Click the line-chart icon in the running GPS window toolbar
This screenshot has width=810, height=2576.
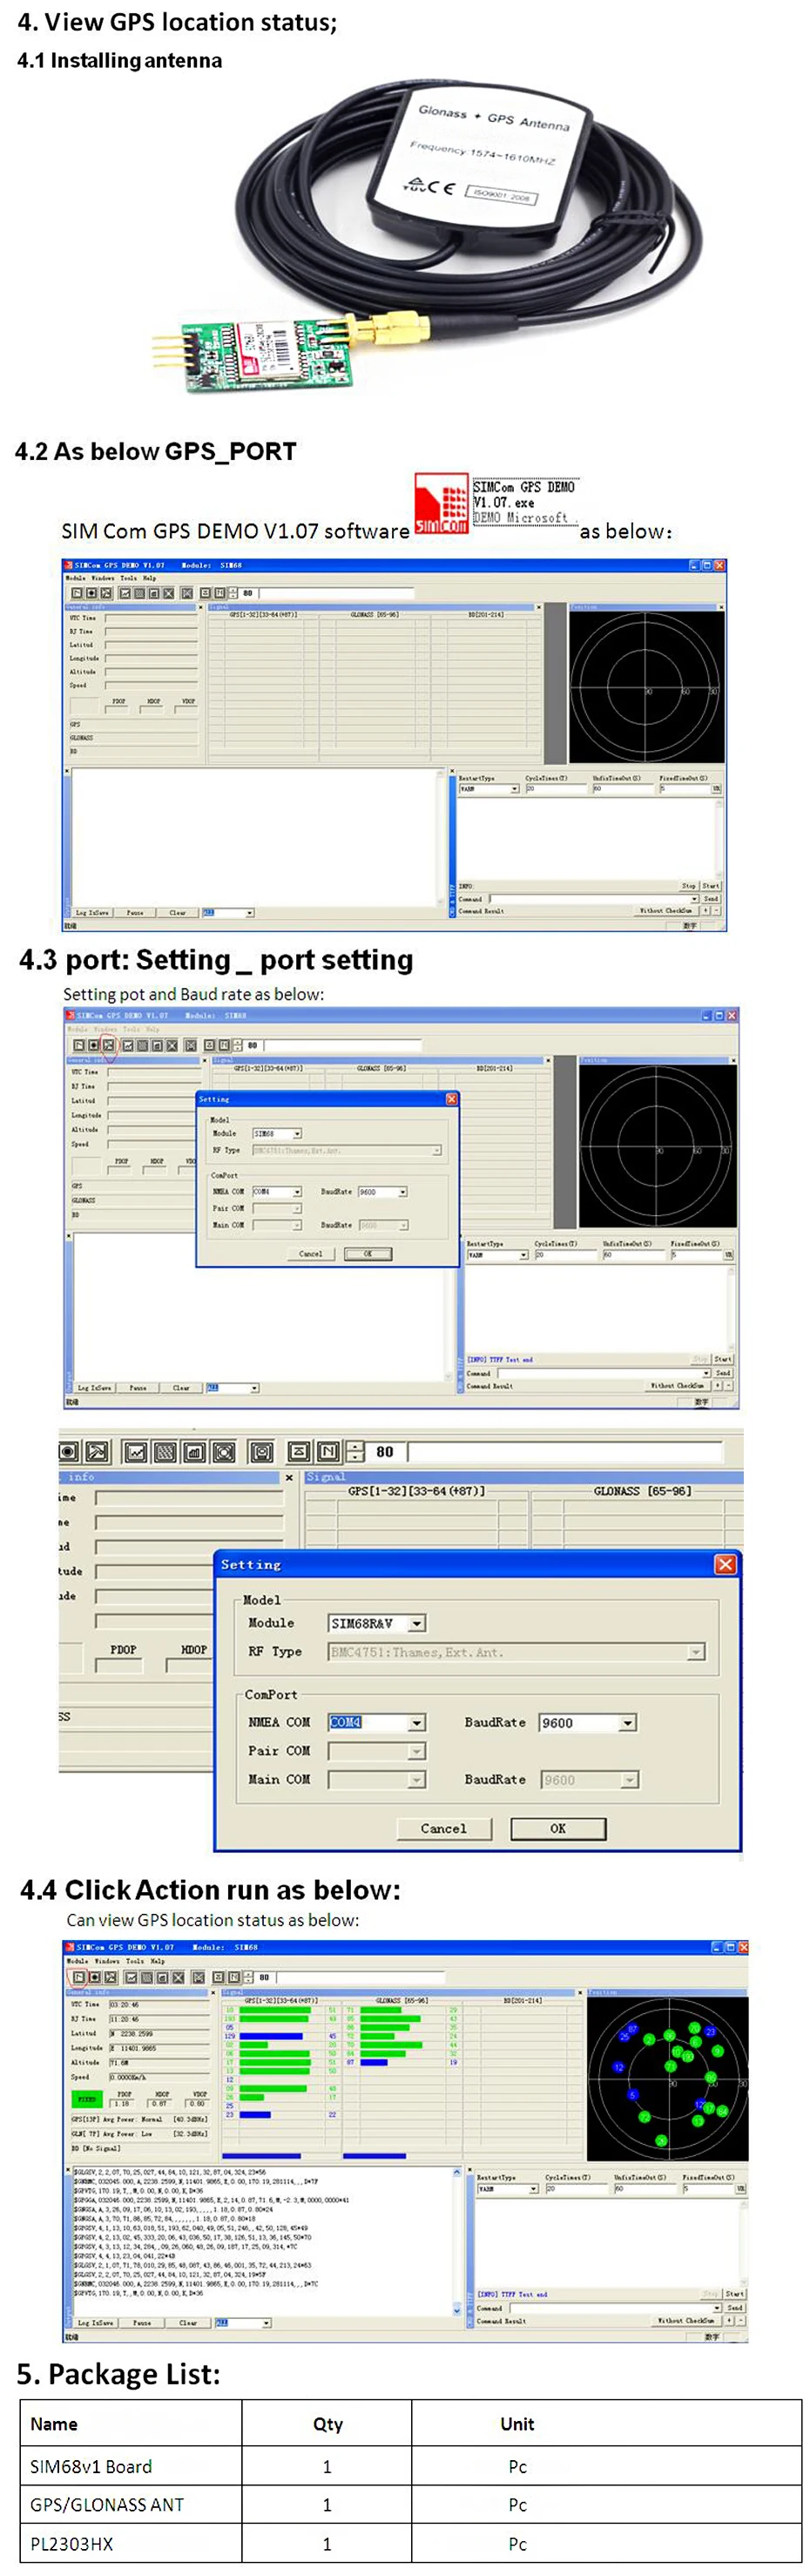point(132,1977)
